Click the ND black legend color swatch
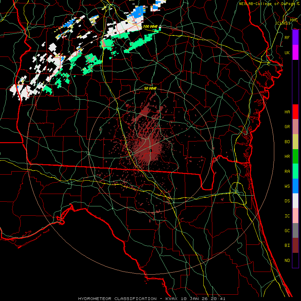Image resolution: width=301 pixels, height=301 pixels. point(295,260)
